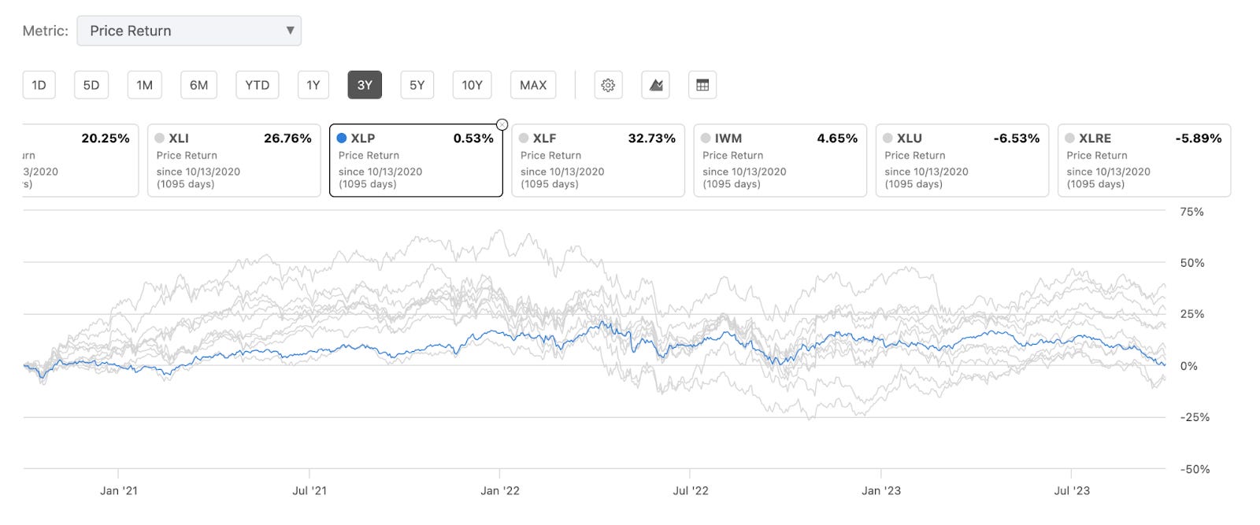This screenshot has width=1260, height=525.
Task: Open chart settings gear icon
Action: [x=608, y=85]
